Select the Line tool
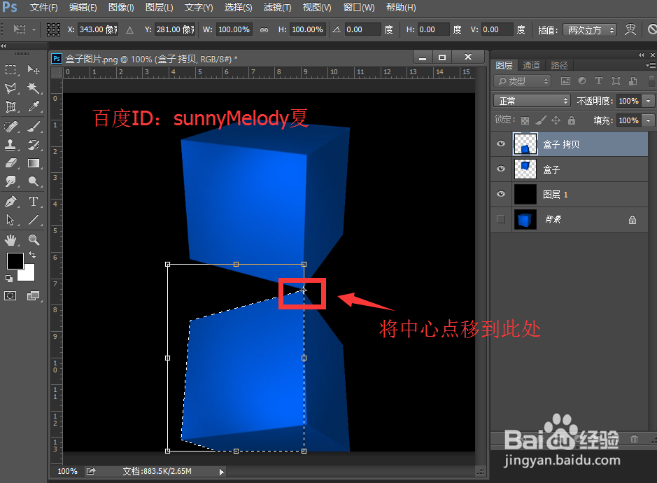The width and height of the screenshot is (657, 483). click(x=34, y=220)
